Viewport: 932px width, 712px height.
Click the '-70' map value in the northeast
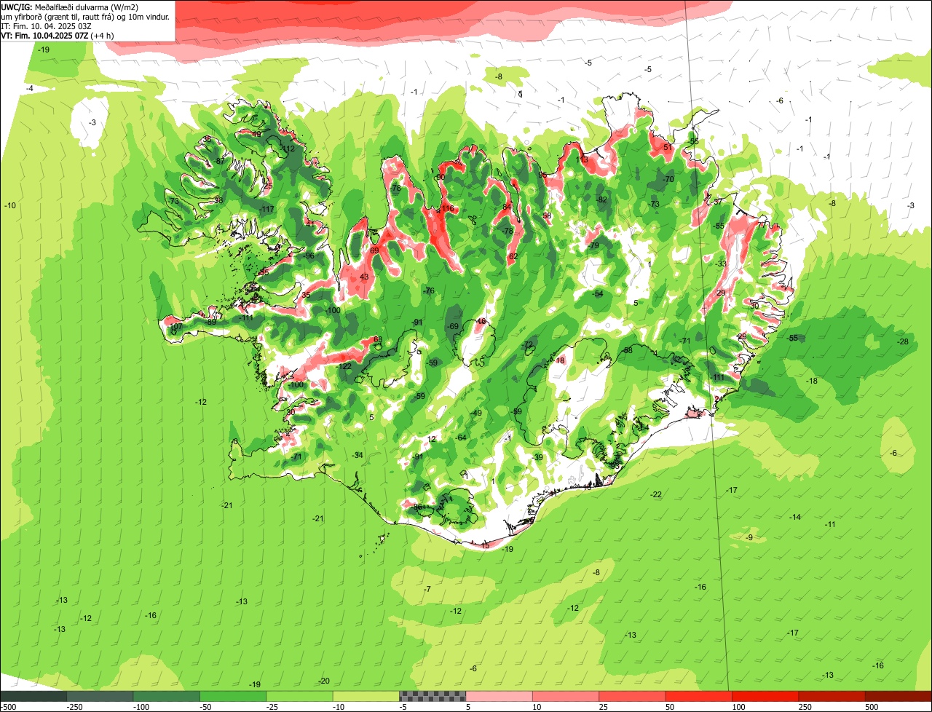pyautogui.click(x=668, y=179)
